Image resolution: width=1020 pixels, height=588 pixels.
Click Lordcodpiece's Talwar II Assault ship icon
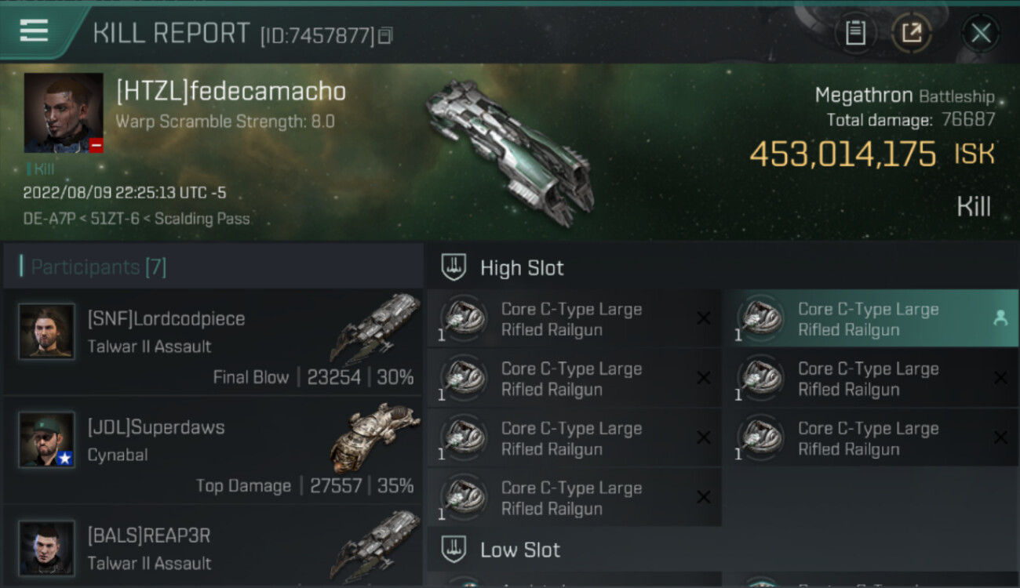click(375, 328)
